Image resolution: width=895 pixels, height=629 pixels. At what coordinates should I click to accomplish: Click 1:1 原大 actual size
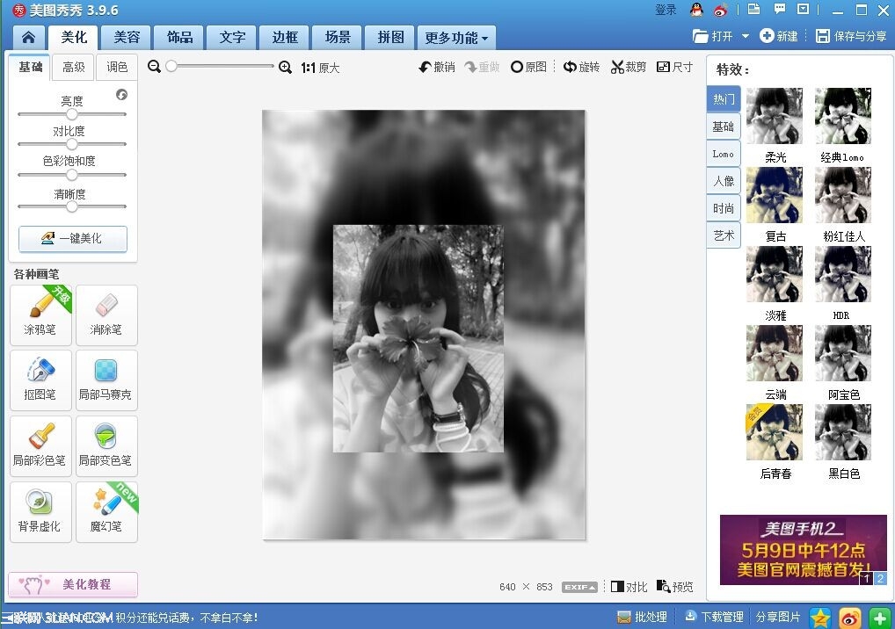click(320, 68)
